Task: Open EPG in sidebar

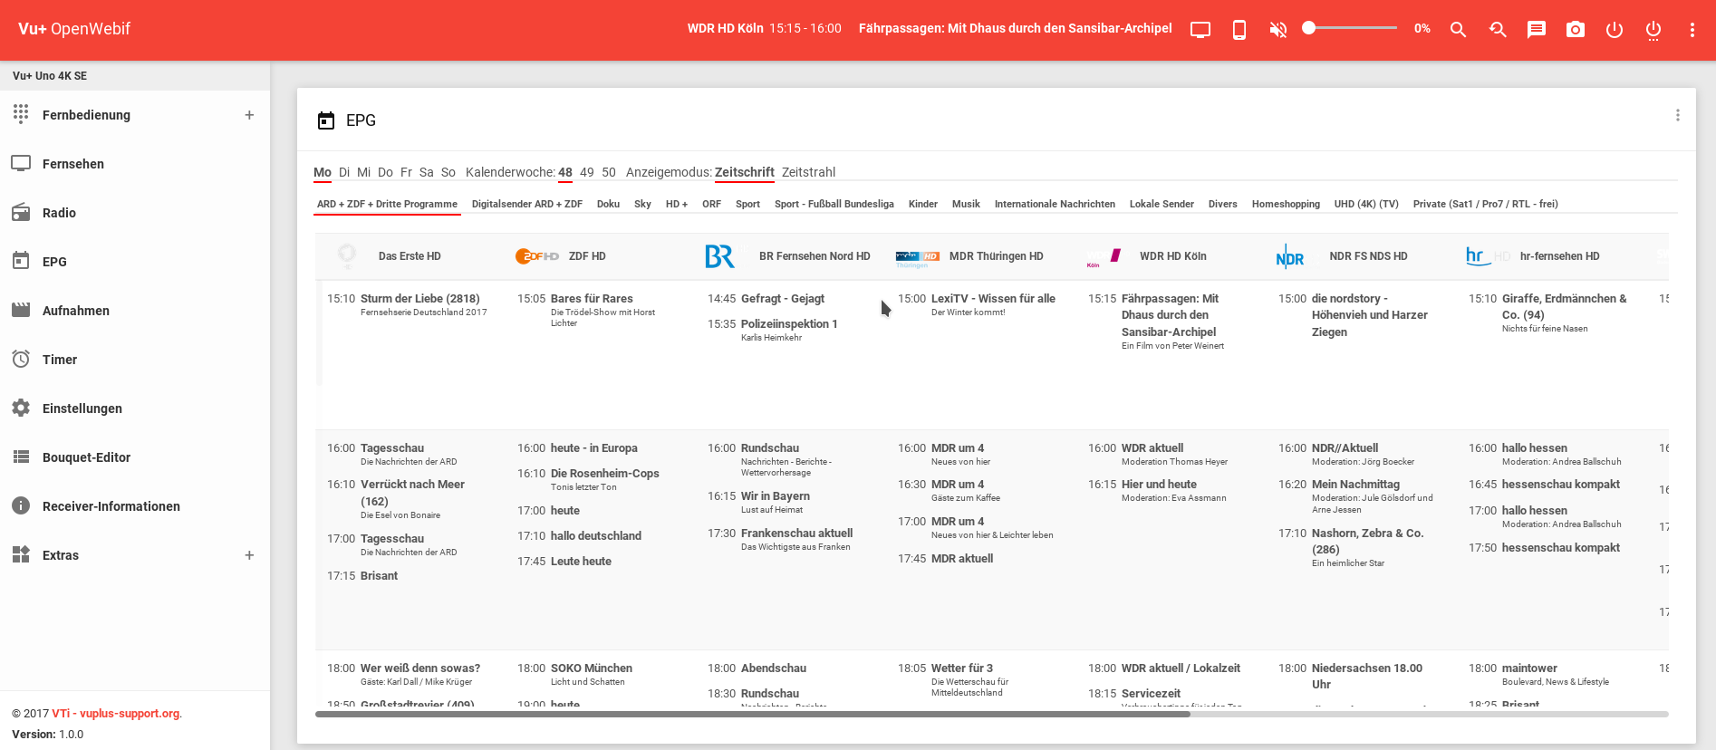Action: click(x=135, y=262)
